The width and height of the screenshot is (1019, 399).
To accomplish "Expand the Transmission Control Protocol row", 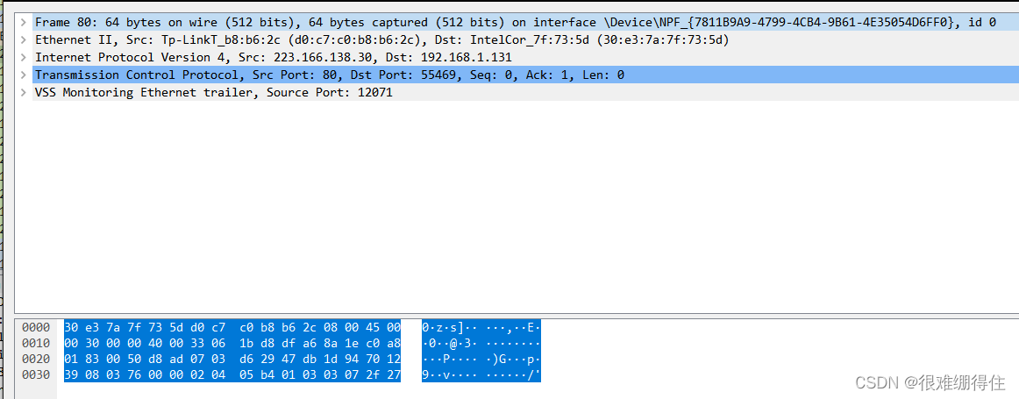I will 24,75.
